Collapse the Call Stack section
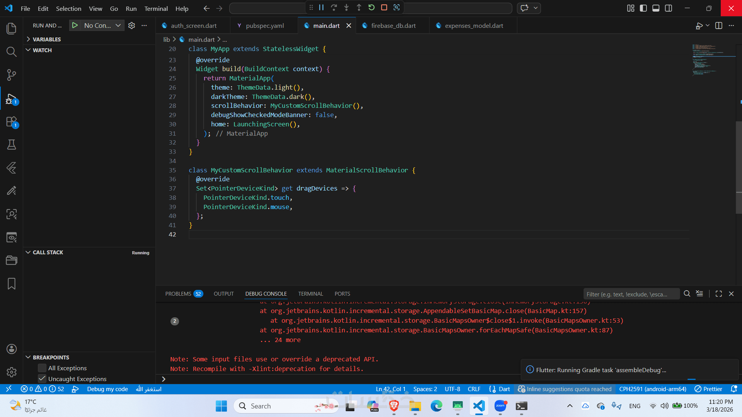The height and width of the screenshot is (417, 742). pos(48,252)
